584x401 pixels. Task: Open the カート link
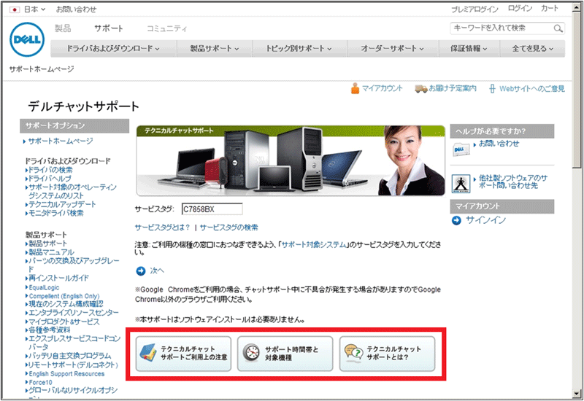tap(550, 9)
